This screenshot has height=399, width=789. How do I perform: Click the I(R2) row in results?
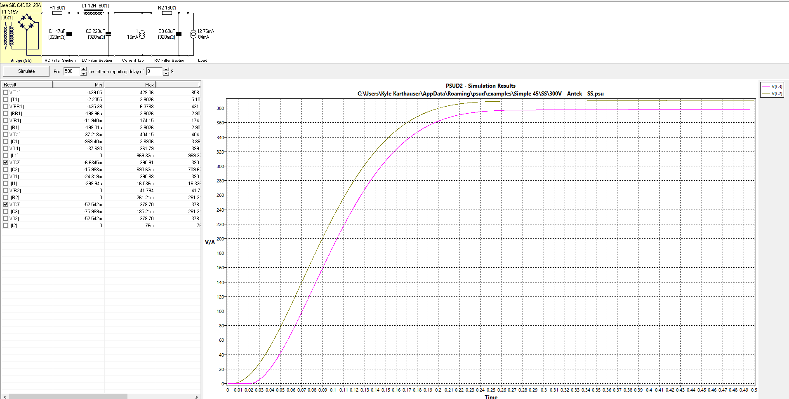pos(101,198)
